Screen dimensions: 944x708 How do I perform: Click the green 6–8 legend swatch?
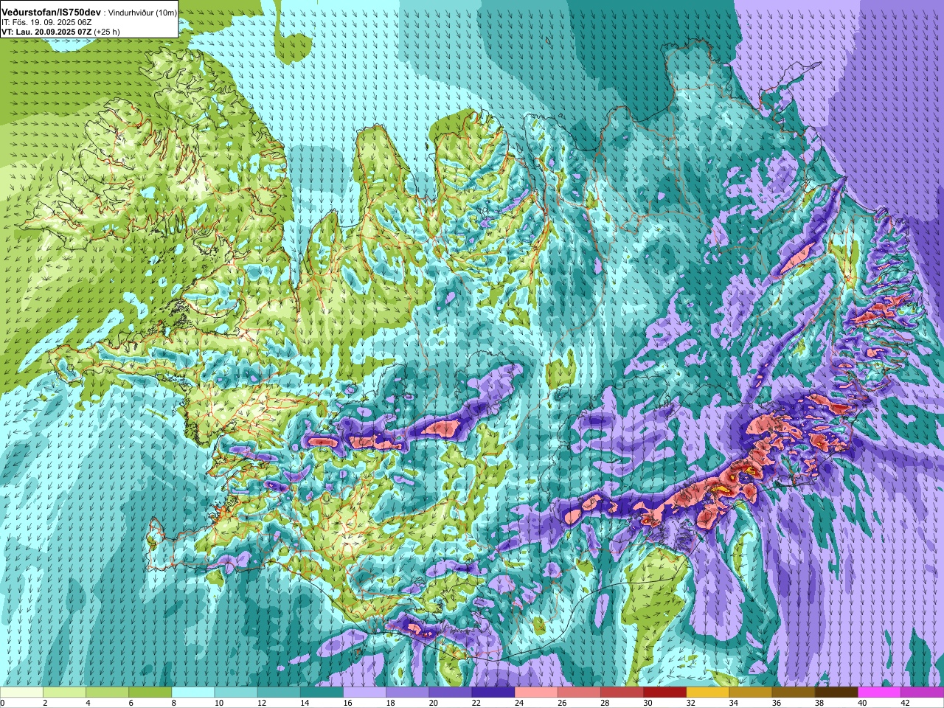point(150,693)
